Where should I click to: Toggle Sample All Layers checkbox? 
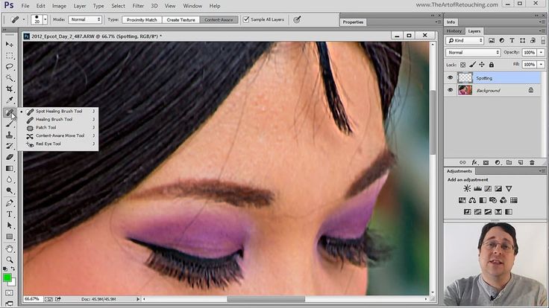pos(246,19)
